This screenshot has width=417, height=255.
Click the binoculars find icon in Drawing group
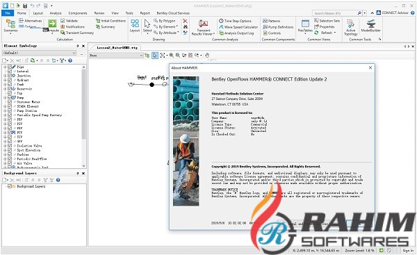(186, 27)
